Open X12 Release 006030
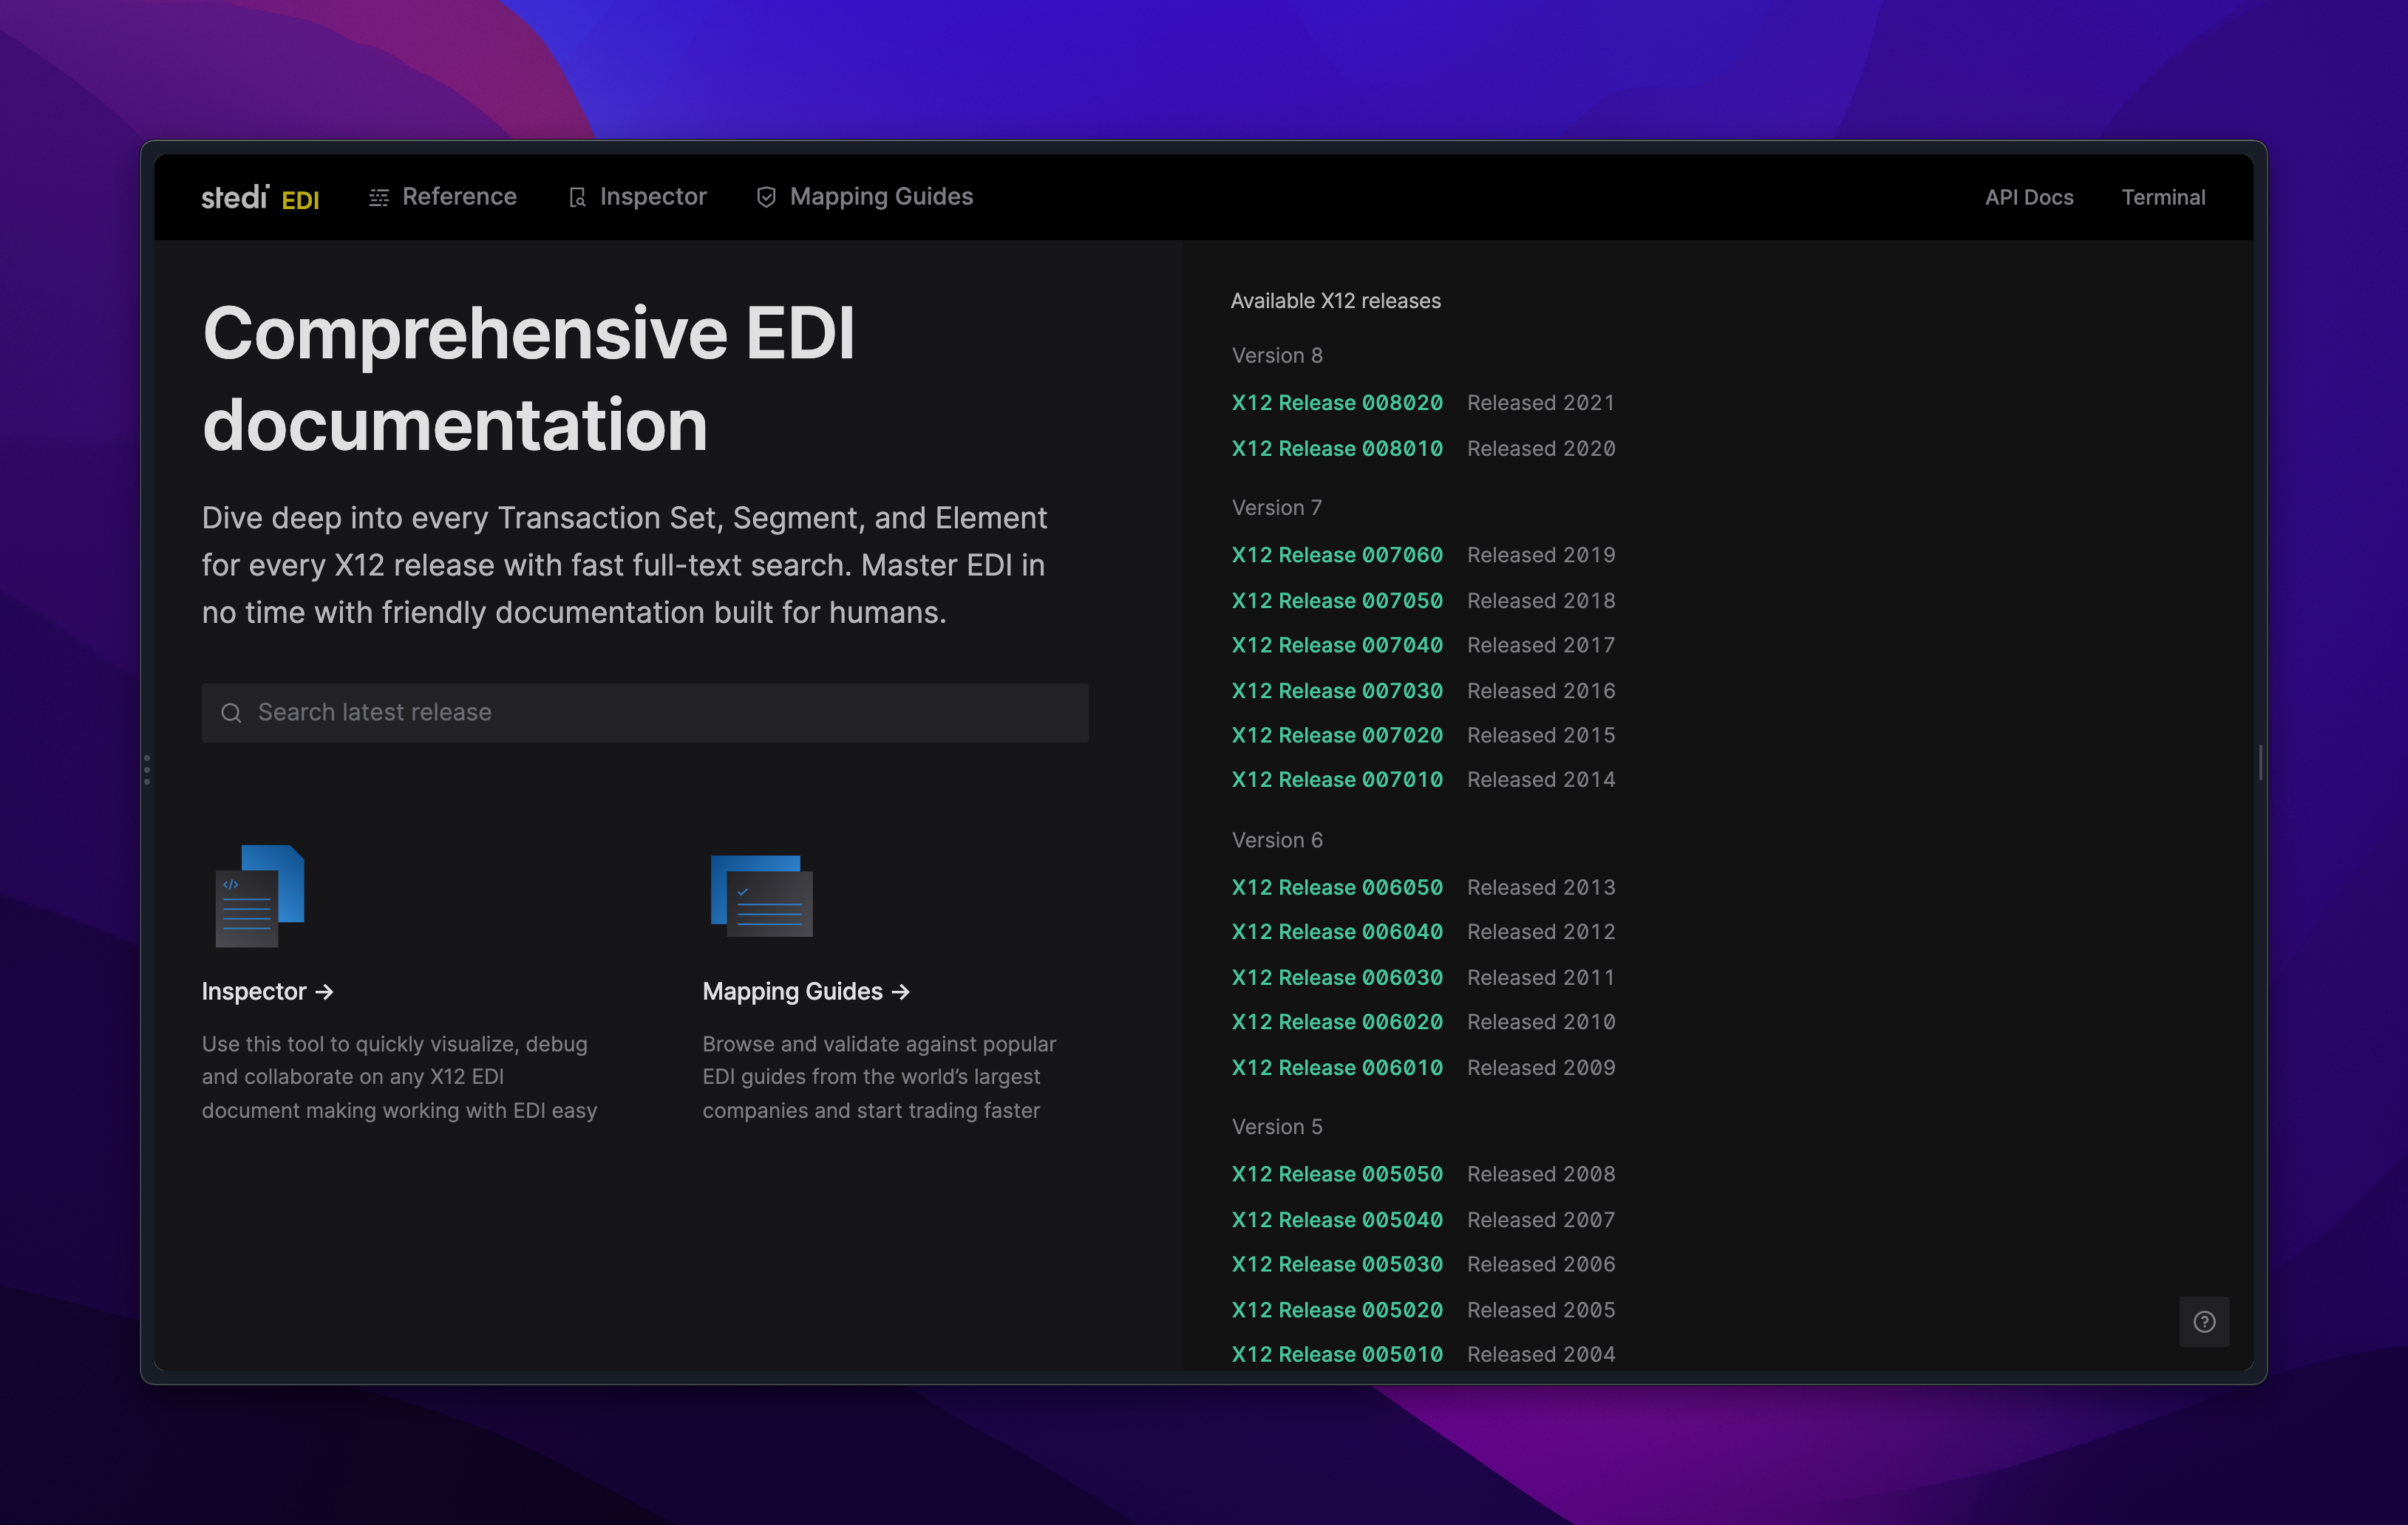Viewport: 2408px width, 1525px height. [1337, 978]
